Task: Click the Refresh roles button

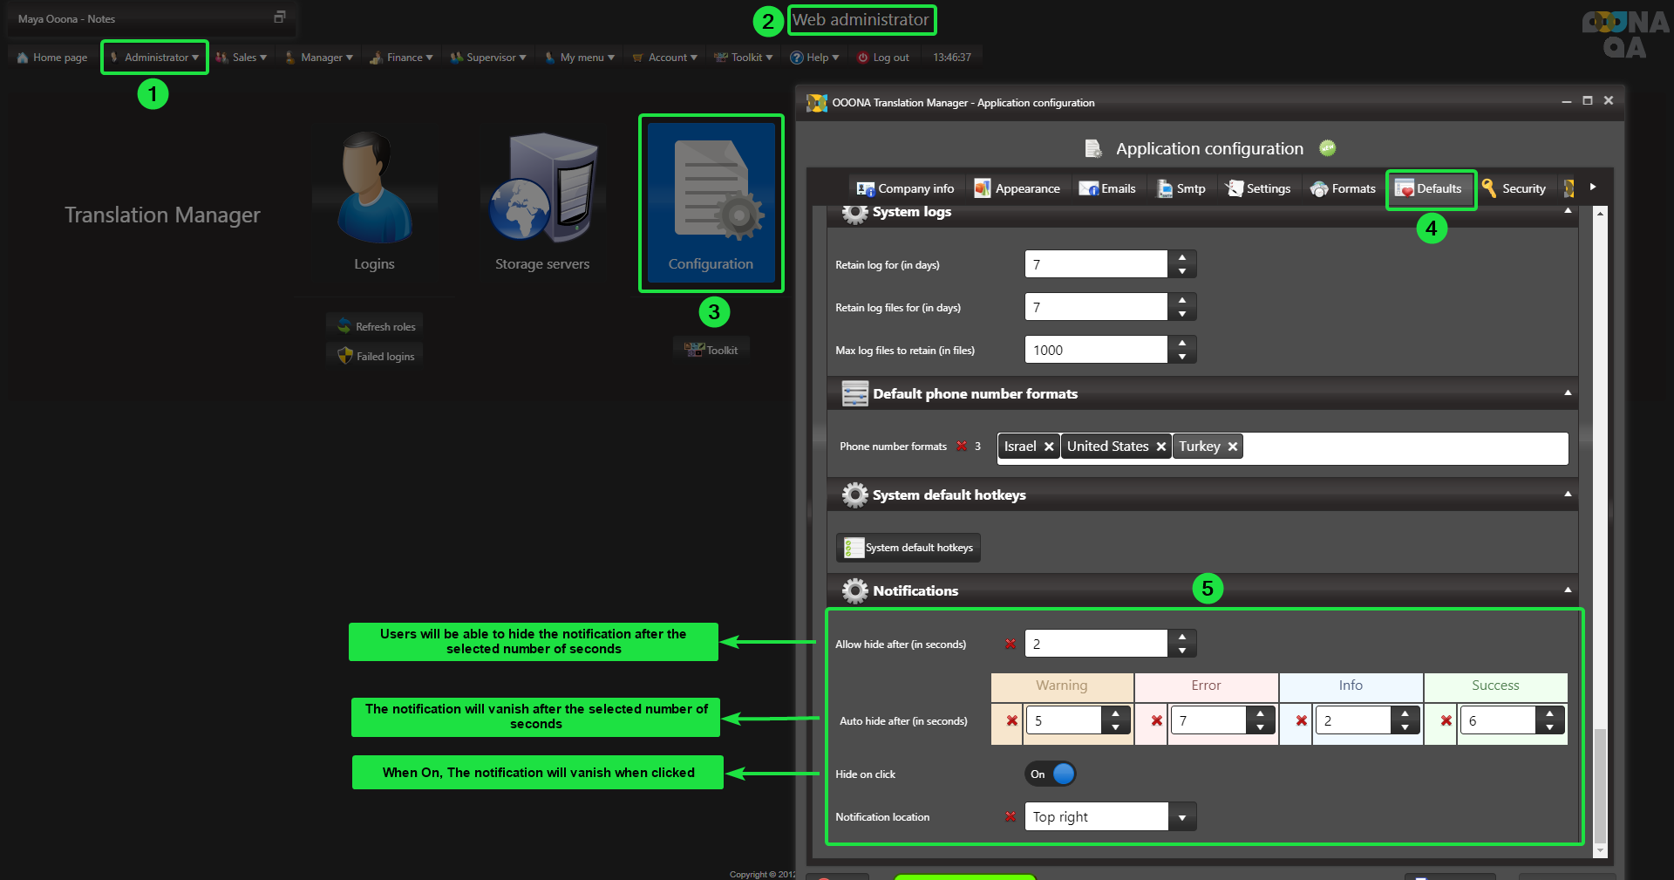Action: point(376,326)
